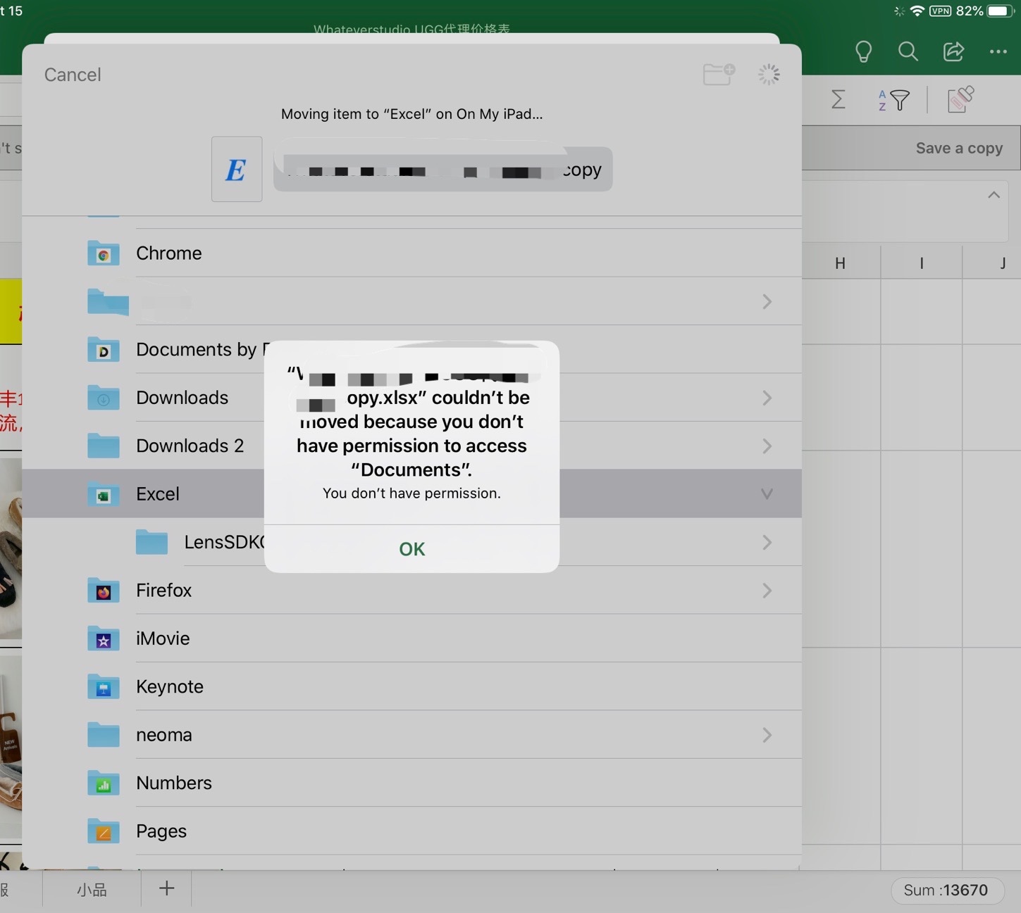Screen dimensions: 1021x913
Task: Expand the neoma folder chevron
Action: point(767,735)
